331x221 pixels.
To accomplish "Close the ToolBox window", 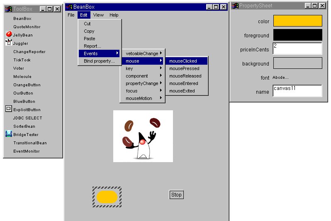I will point(57,9).
